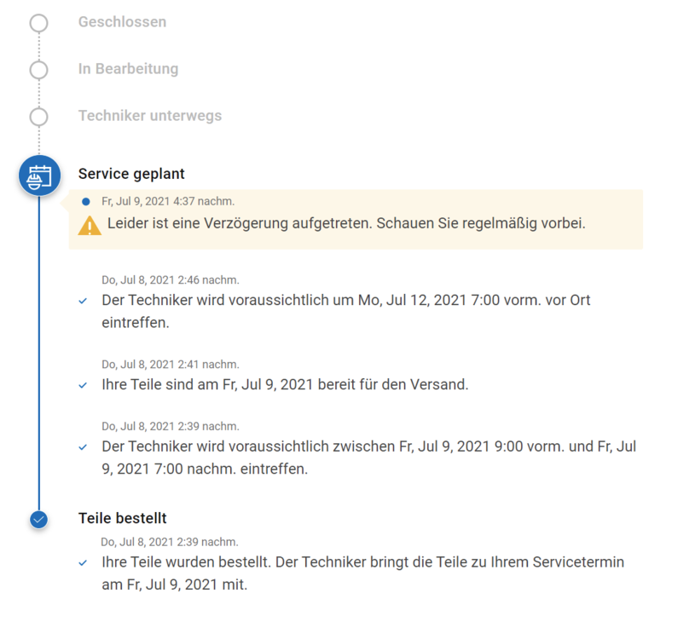This screenshot has width=695, height=639.
Task: Click checkmark beside Mo, Jul 12 arrival message
Action: tap(83, 301)
